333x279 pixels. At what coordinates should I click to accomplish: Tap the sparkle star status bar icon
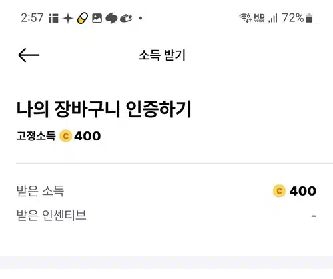coord(68,18)
